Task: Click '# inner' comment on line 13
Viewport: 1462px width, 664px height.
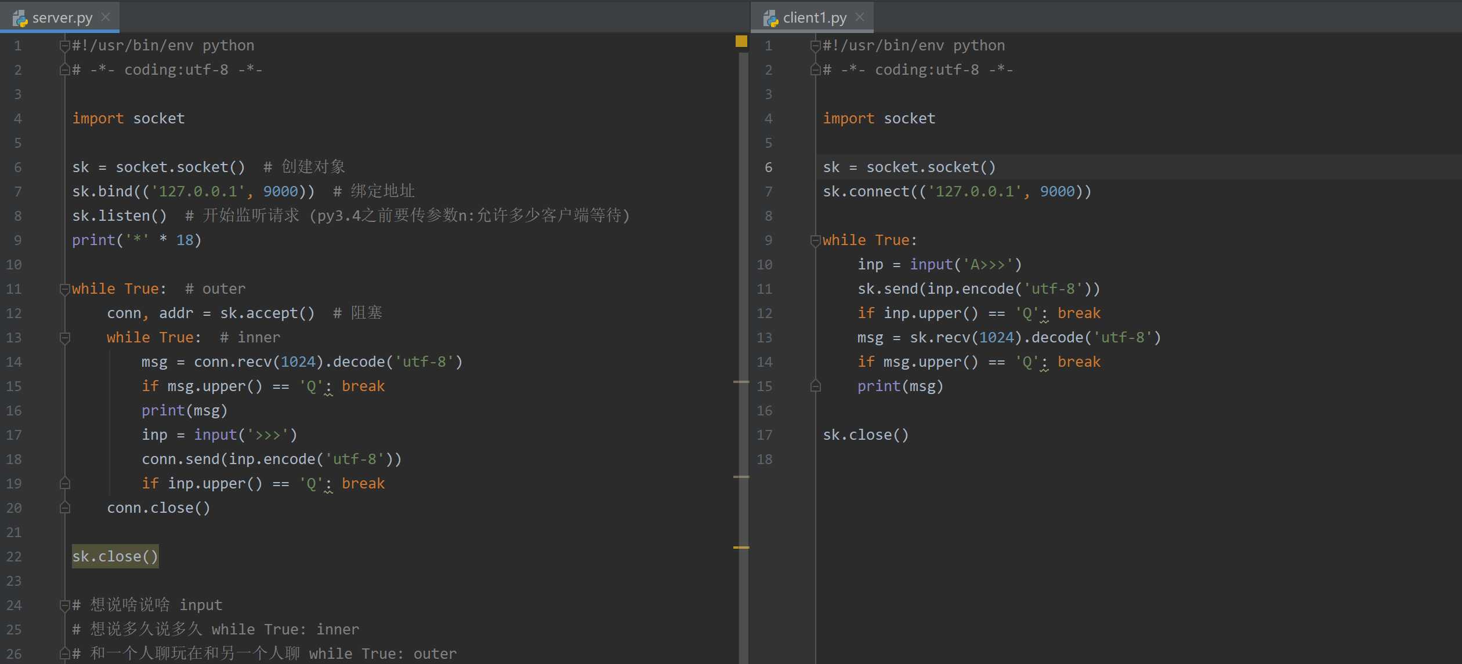Action: (250, 338)
